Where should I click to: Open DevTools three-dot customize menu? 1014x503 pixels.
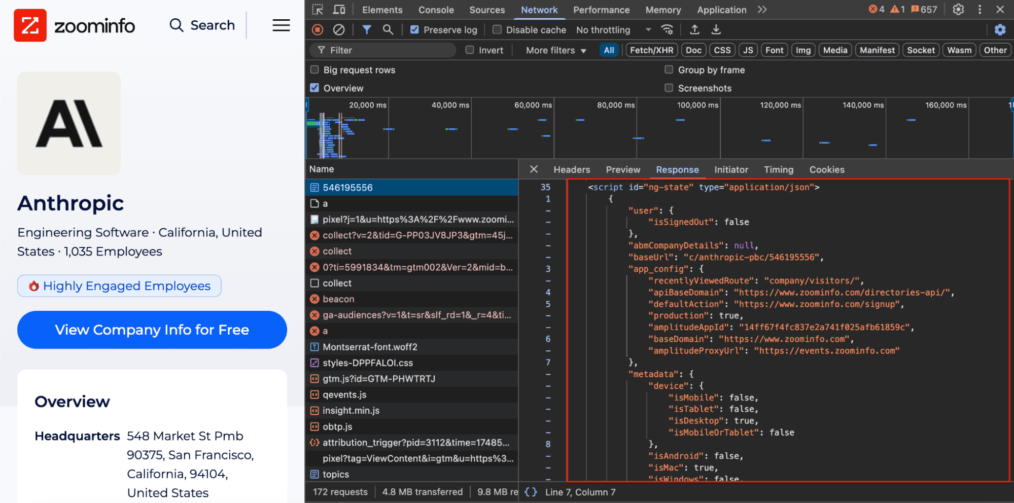pyautogui.click(x=980, y=10)
